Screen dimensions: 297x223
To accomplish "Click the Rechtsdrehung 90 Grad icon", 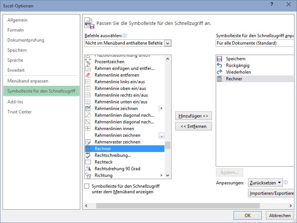I will point(88,168).
